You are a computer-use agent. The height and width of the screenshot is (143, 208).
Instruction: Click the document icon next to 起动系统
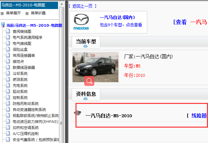8,91
